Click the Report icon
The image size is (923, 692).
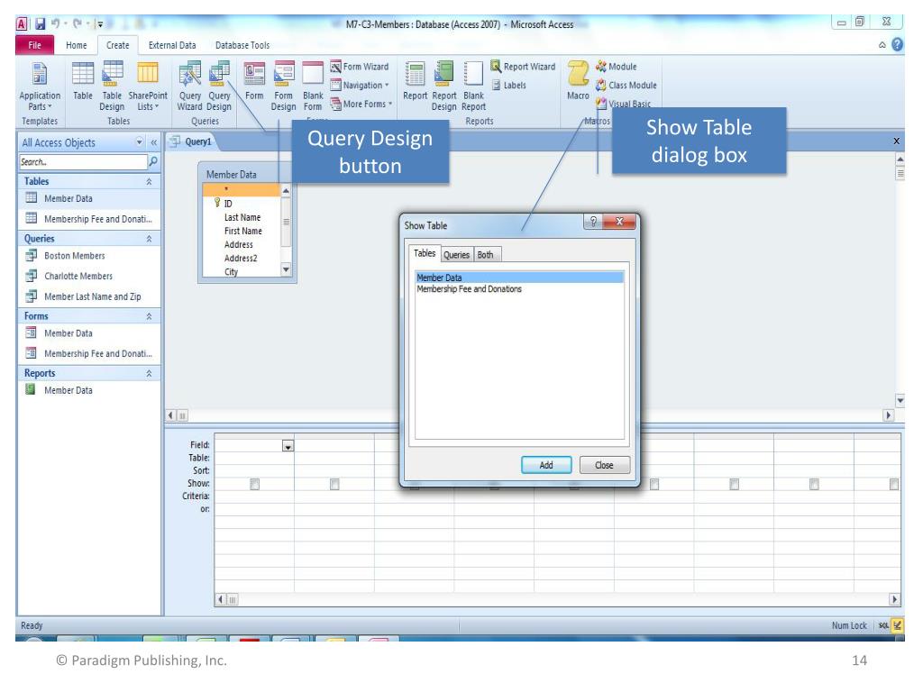click(415, 81)
